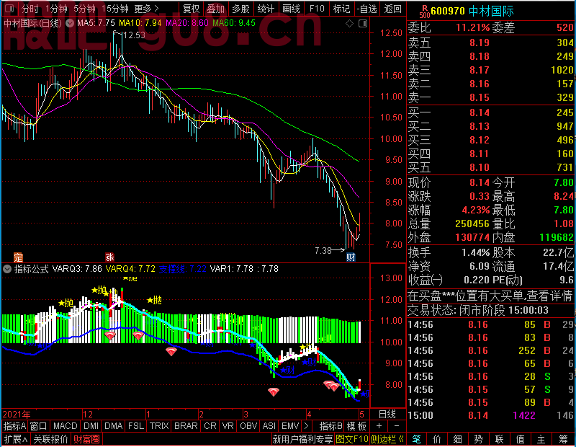Click the R 500 badge beside stock code
Viewport: 576px width, 447px height.
pos(424,12)
